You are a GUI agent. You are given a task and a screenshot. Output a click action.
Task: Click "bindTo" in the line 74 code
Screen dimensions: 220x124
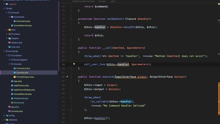(x=130, y=27)
